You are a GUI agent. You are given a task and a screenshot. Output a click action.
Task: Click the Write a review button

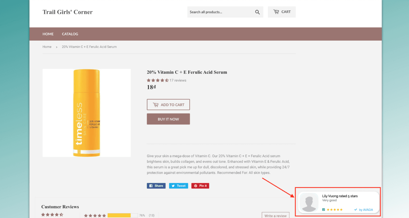point(275,216)
